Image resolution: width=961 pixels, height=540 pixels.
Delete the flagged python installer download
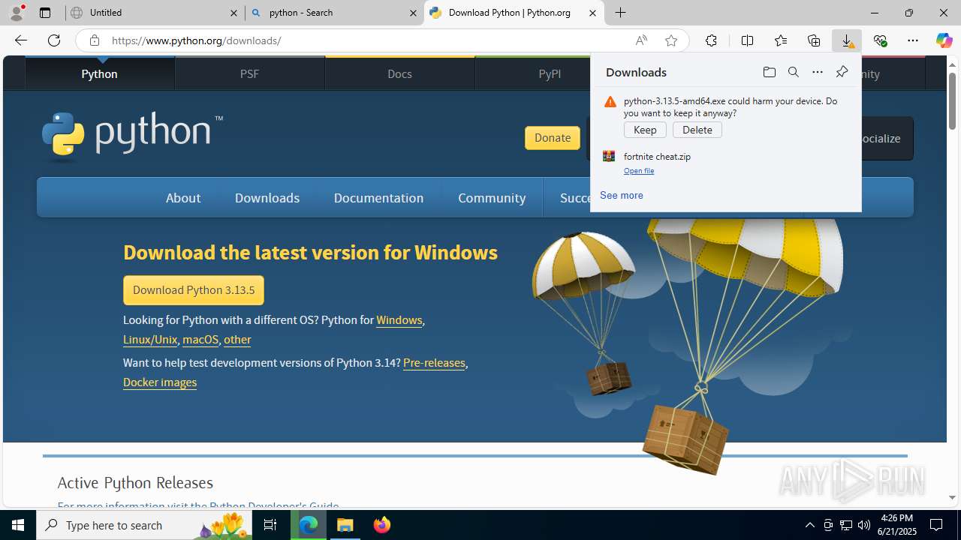point(697,130)
